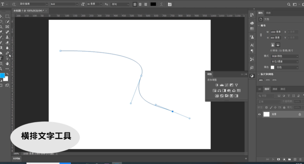Add a Photo Filter adjustment
304x164 pixels.
pos(229,90)
